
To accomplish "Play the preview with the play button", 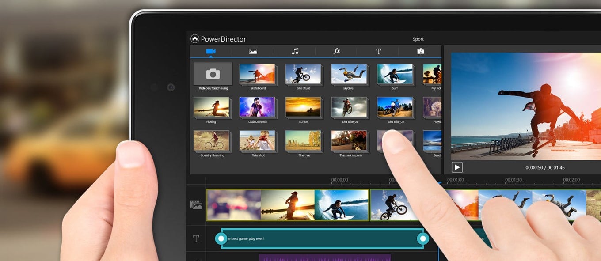I will [457, 167].
